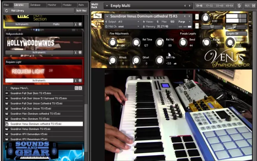
Task: Click the library list vertical scrollbar
Action: tap(86, 127)
